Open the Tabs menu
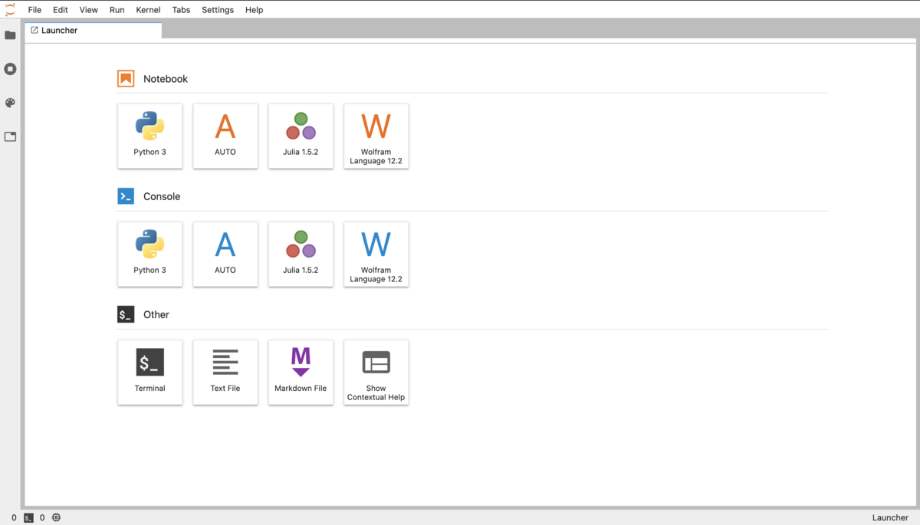This screenshot has width=920, height=525. coord(181,10)
